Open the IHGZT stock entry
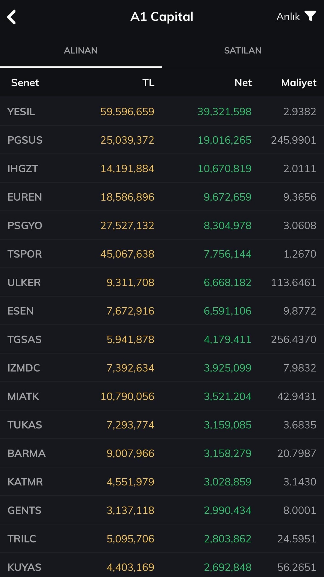 162,168
